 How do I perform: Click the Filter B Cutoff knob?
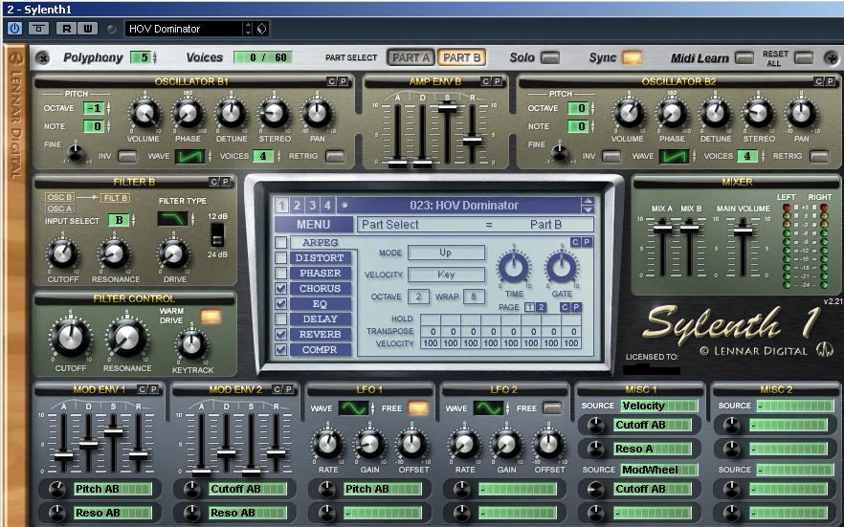pyautogui.click(x=62, y=253)
